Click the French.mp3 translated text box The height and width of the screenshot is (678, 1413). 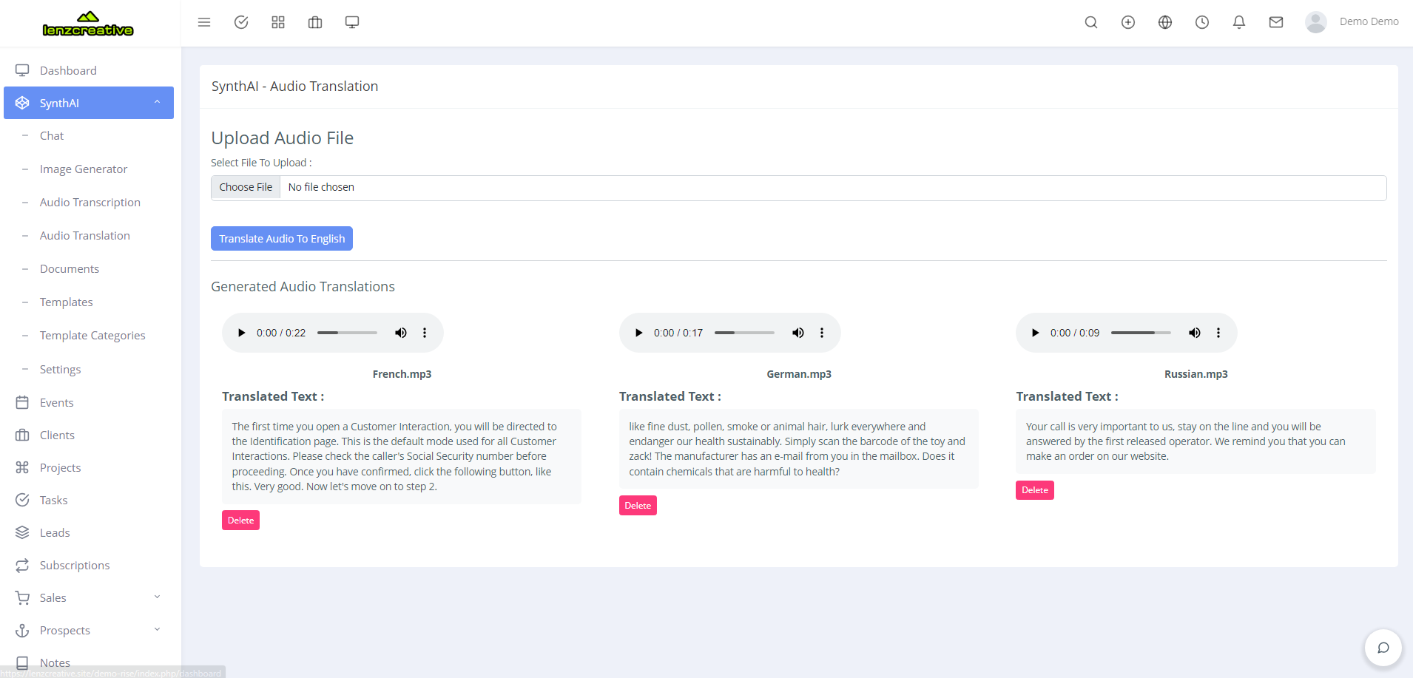point(402,456)
